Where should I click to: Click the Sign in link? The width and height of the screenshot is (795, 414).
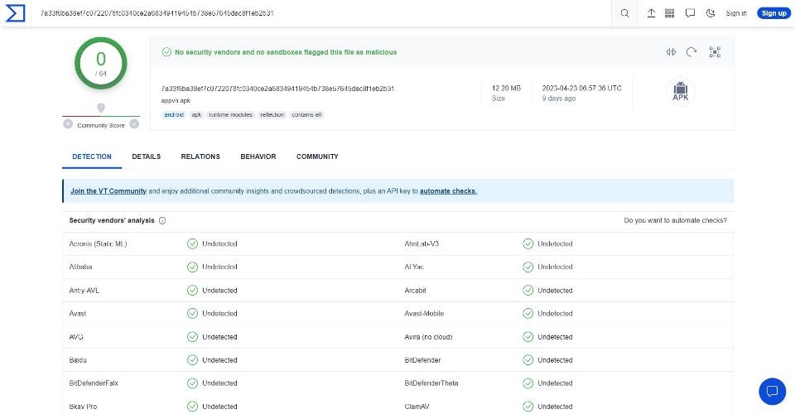click(735, 13)
